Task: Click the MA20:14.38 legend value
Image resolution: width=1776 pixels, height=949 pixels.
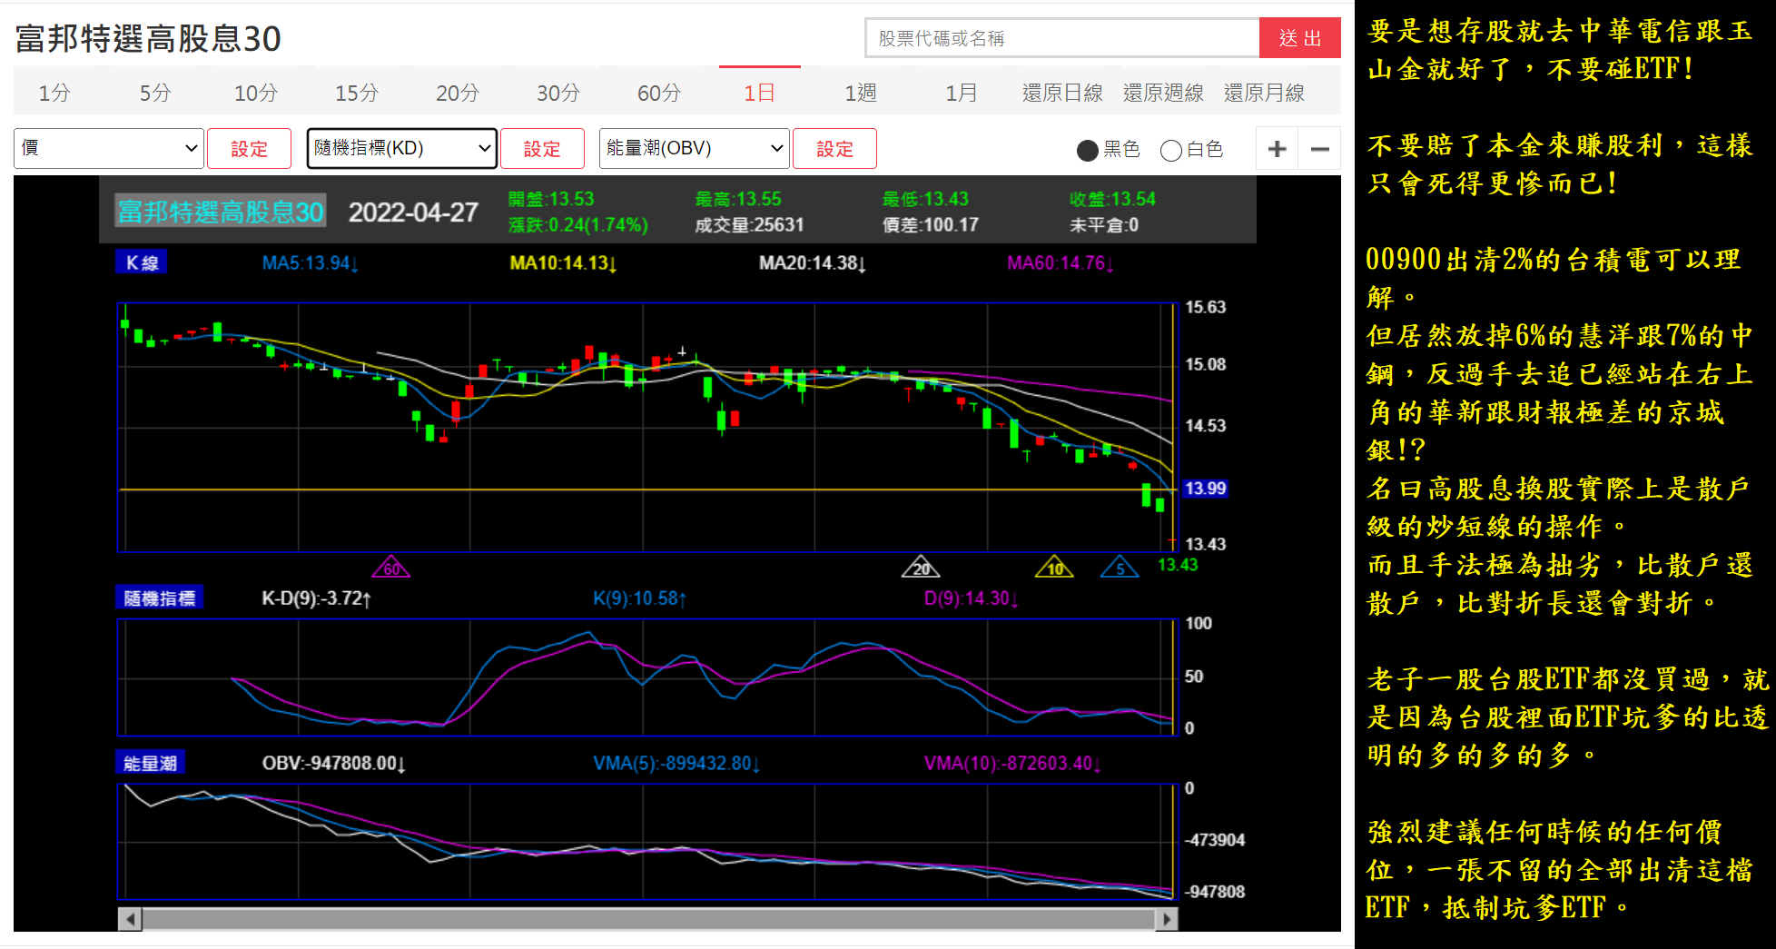Action: click(813, 263)
